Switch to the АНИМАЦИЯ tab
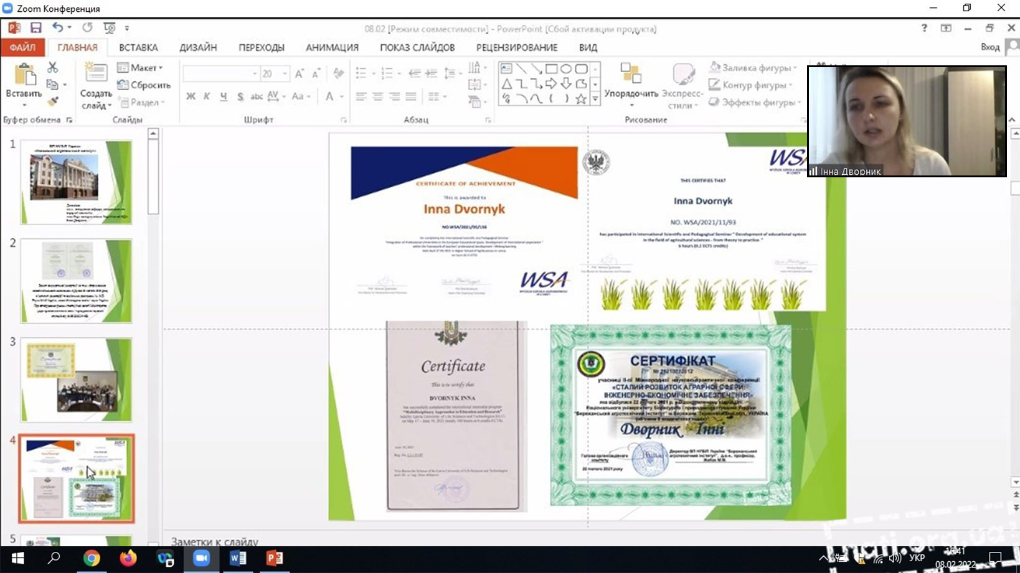The image size is (1020, 573). pyautogui.click(x=332, y=47)
